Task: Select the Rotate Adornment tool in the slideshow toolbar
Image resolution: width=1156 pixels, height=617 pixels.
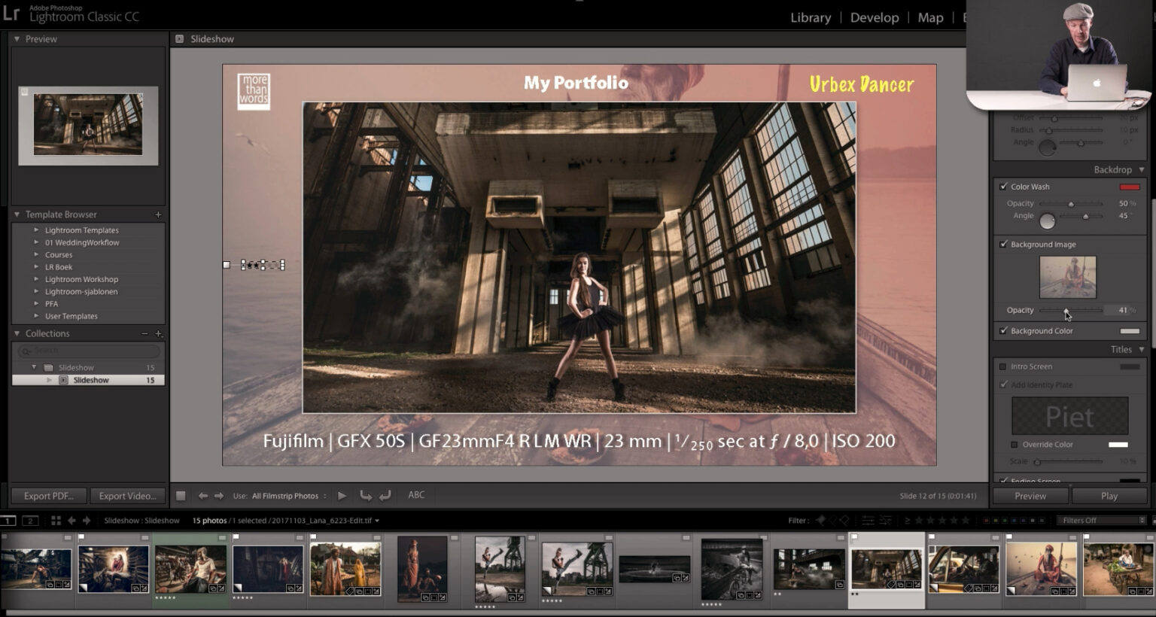Action: tap(367, 495)
